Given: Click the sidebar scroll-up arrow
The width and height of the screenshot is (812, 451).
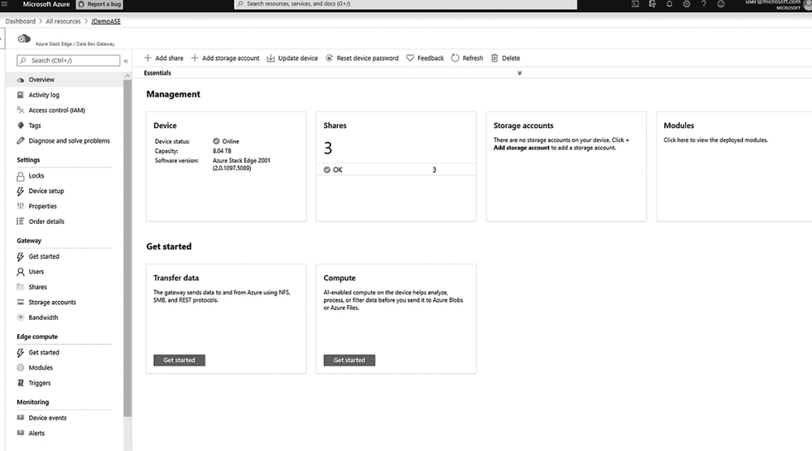Looking at the screenshot, I should [127, 76].
